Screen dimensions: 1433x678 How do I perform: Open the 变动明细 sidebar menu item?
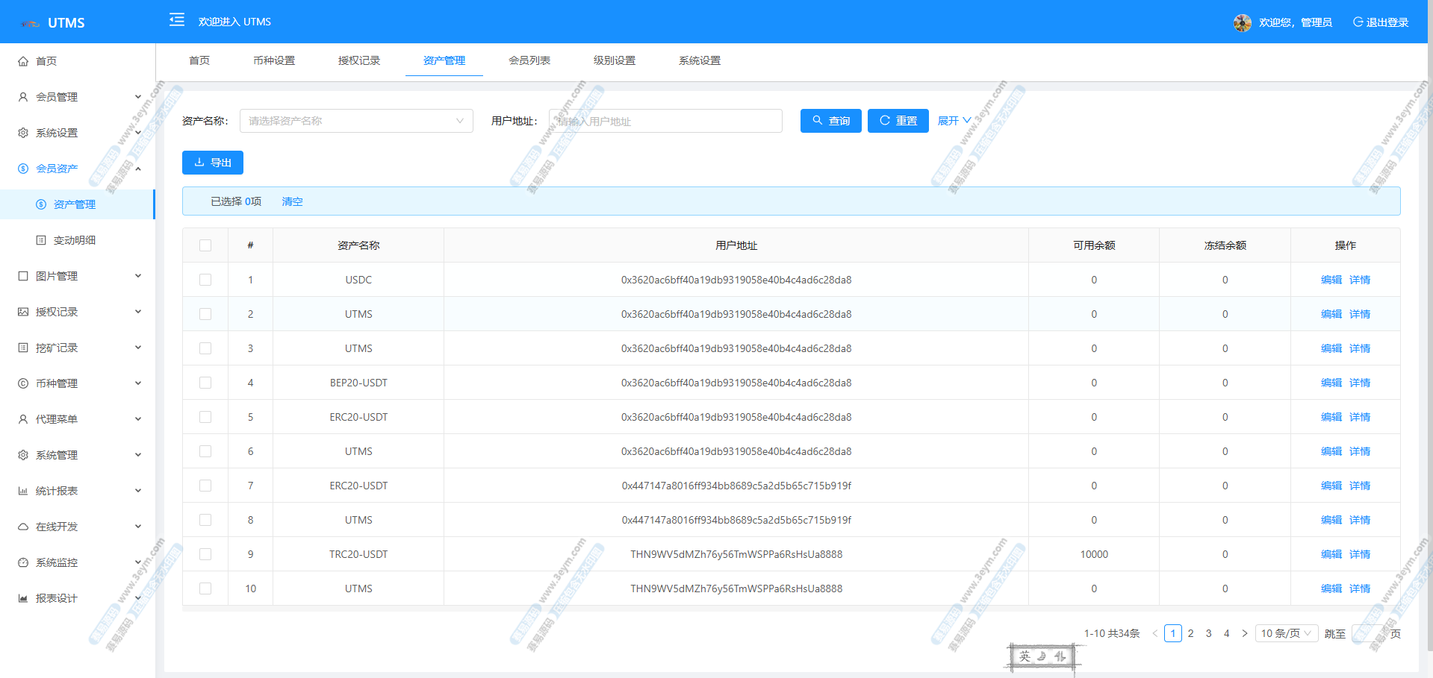[x=75, y=240]
